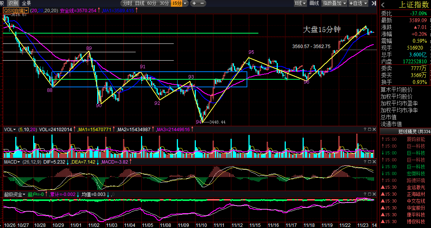Zoom in chart with the plus button

coord(194,3)
